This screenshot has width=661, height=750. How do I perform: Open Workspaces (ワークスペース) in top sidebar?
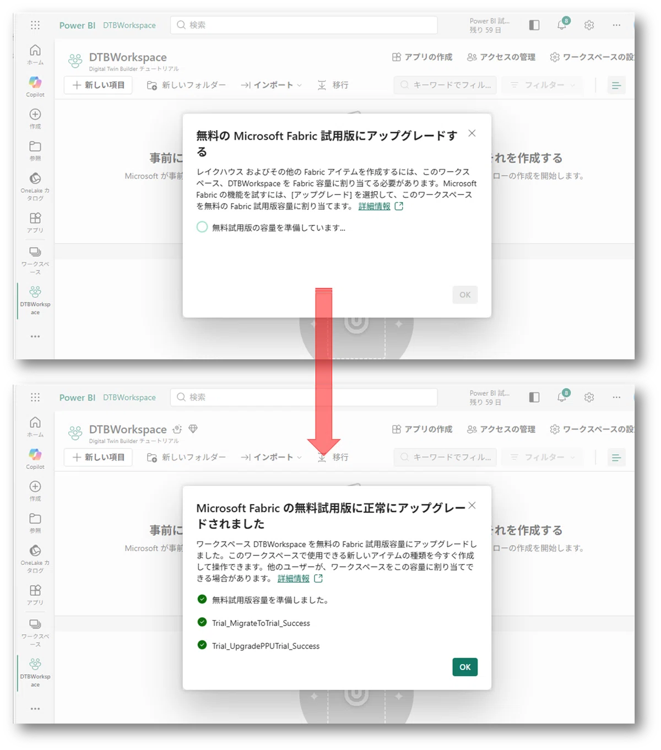click(x=35, y=260)
